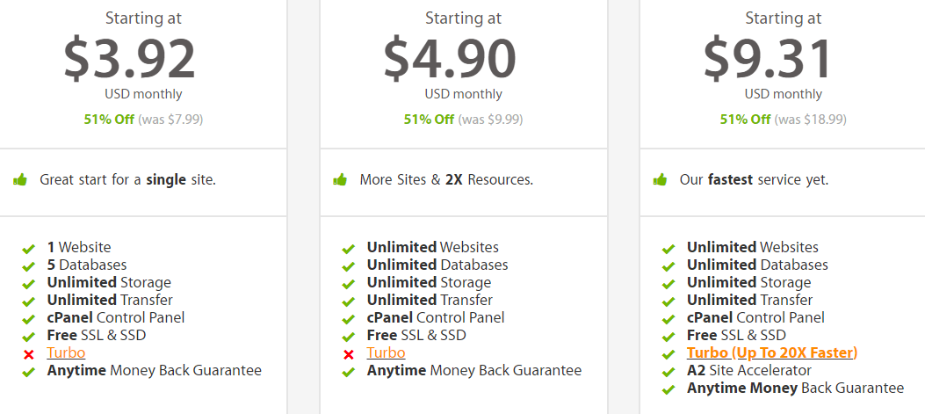Image resolution: width=925 pixels, height=414 pixels.
Task: Click the red X next to Turbo in the $3.92 plan
Action: click(29, 354)
